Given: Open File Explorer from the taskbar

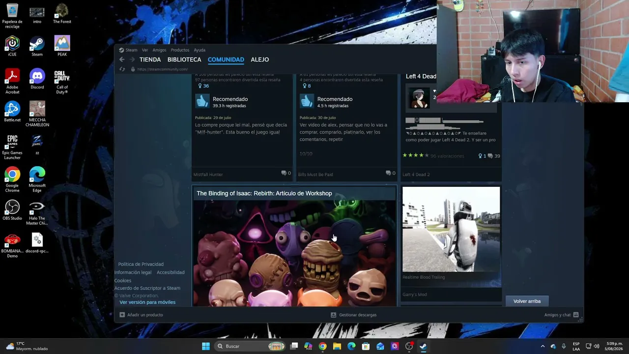Looking at the screenshot, I should [x=337, y=346].
